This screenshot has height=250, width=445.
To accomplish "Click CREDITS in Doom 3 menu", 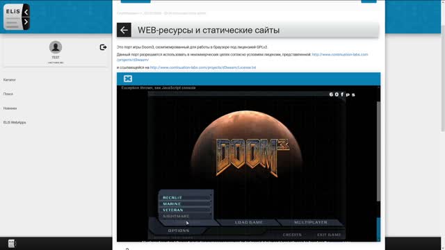I will click(x=292, y=235).
